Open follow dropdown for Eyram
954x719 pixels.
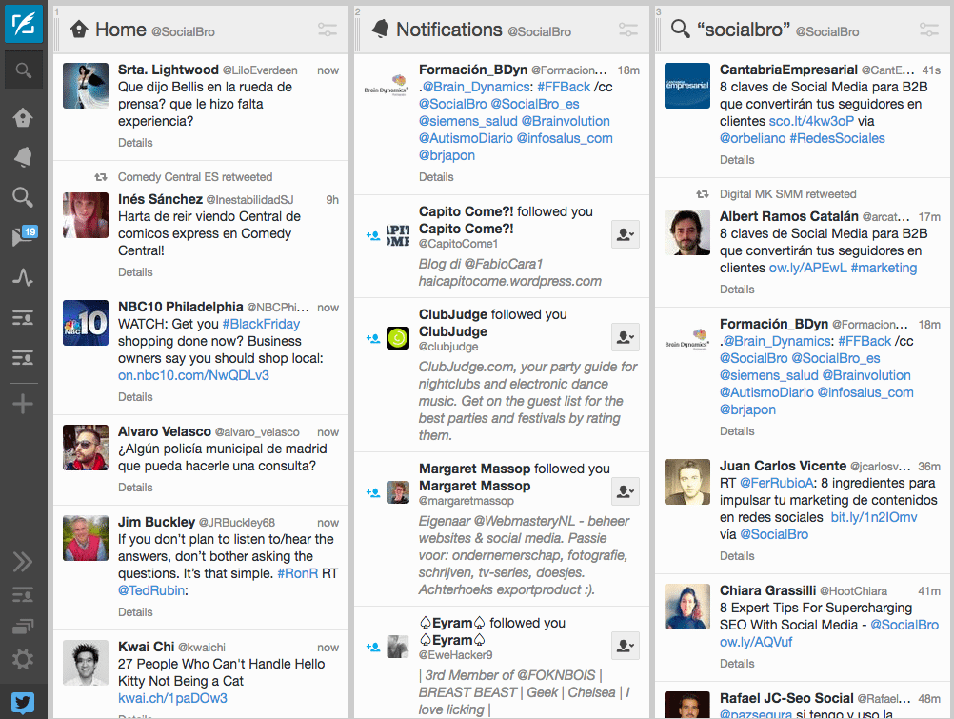626,646
